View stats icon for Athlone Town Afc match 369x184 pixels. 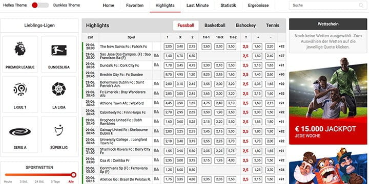click(x=156, y=103)
